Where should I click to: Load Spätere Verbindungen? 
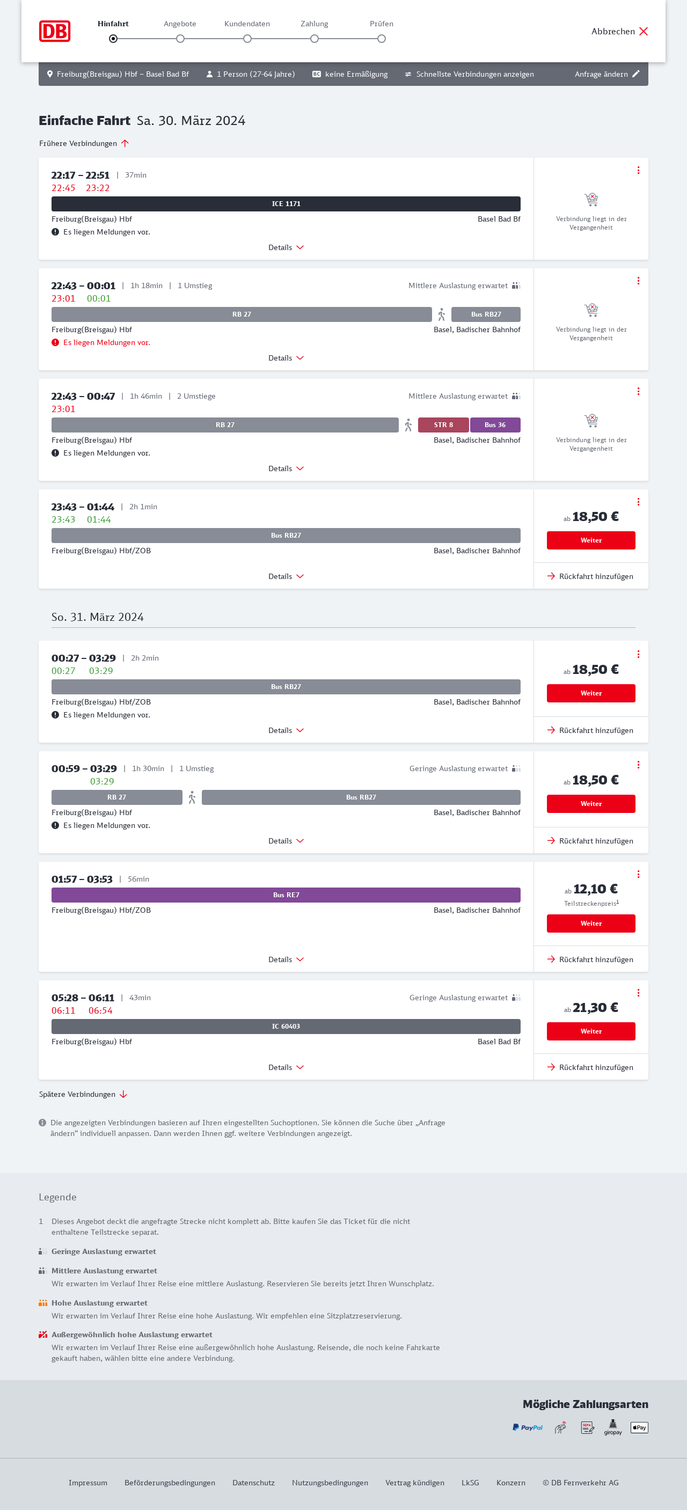click(83, 1094)
